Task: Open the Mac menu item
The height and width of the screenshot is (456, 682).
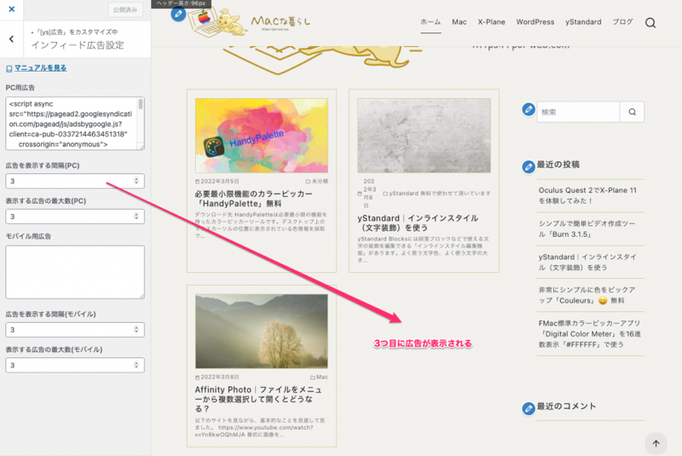Action: (x=459, y=22)
